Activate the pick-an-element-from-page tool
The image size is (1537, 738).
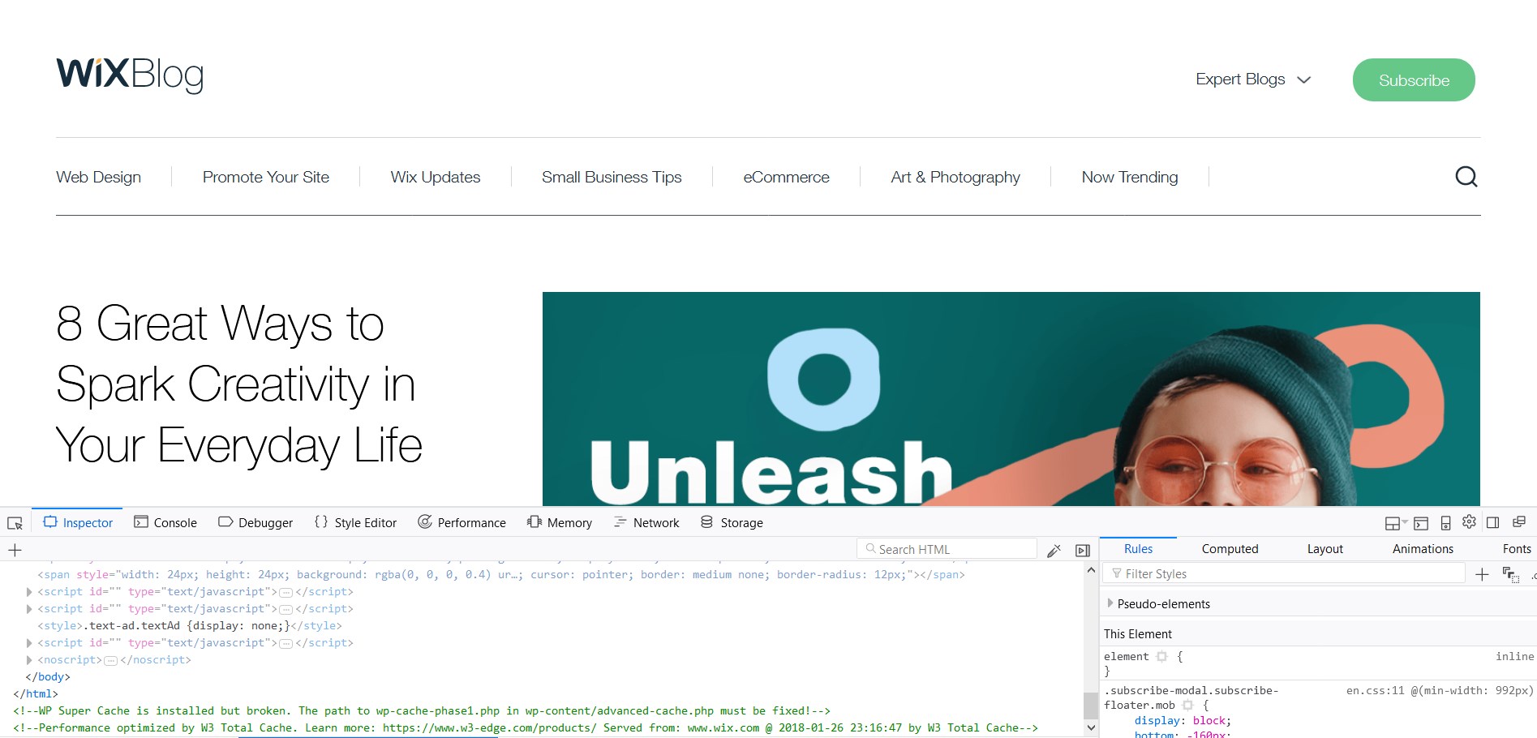tap(15, 523)
